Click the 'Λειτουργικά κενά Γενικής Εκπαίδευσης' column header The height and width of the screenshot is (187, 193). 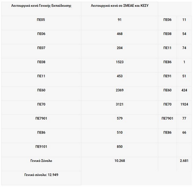(x=41, y=6)
